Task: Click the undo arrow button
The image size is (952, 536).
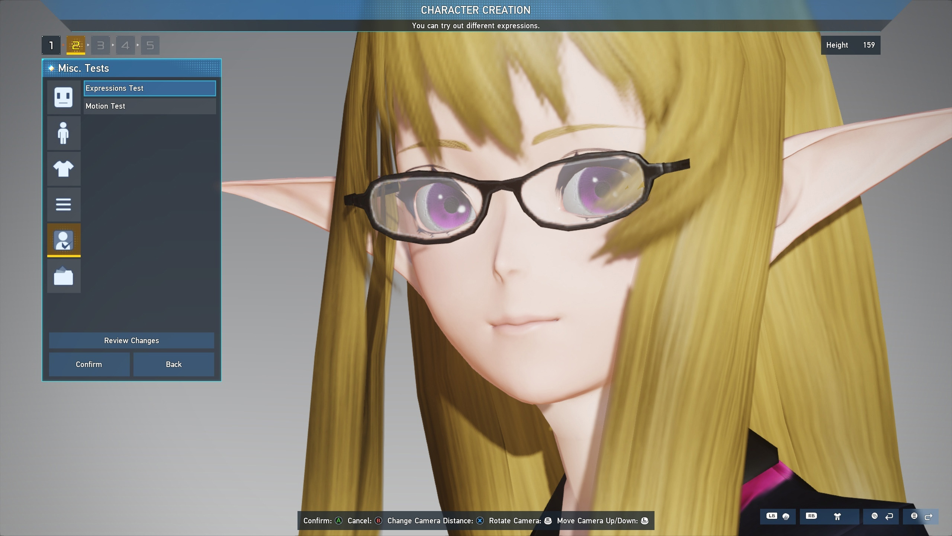Action: coord(881,516)
